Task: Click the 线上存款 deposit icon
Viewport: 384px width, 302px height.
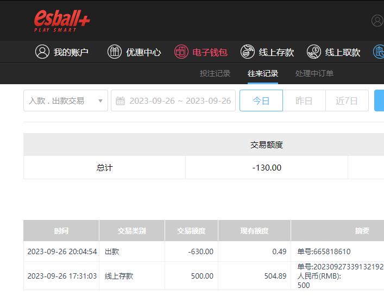Action: click(x=247, y=52)
